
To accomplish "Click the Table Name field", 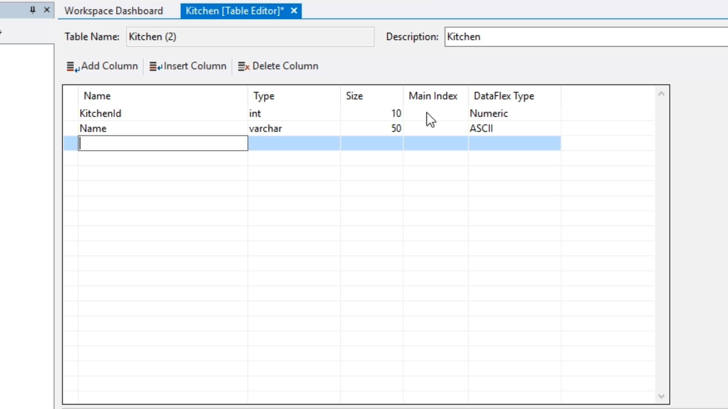I will 250,37.
